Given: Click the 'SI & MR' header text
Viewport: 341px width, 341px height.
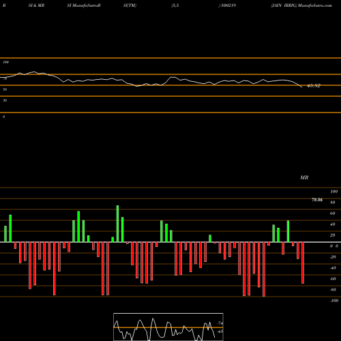Looking at the screenshot, I should (36, 5).
